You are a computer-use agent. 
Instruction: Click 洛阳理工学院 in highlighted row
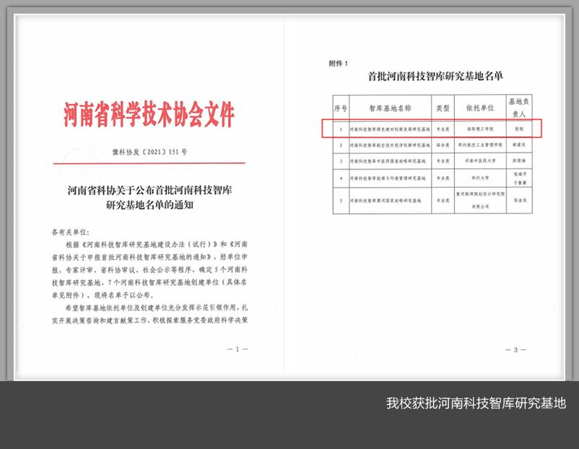pyautogui.click(x=479, y=128)
